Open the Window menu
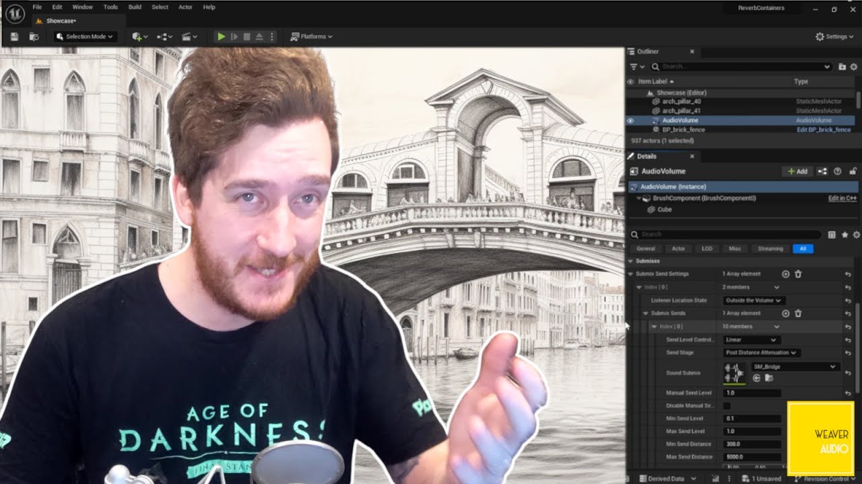The image size is (862, 484). pyautogui.click(x=82, y=7)
